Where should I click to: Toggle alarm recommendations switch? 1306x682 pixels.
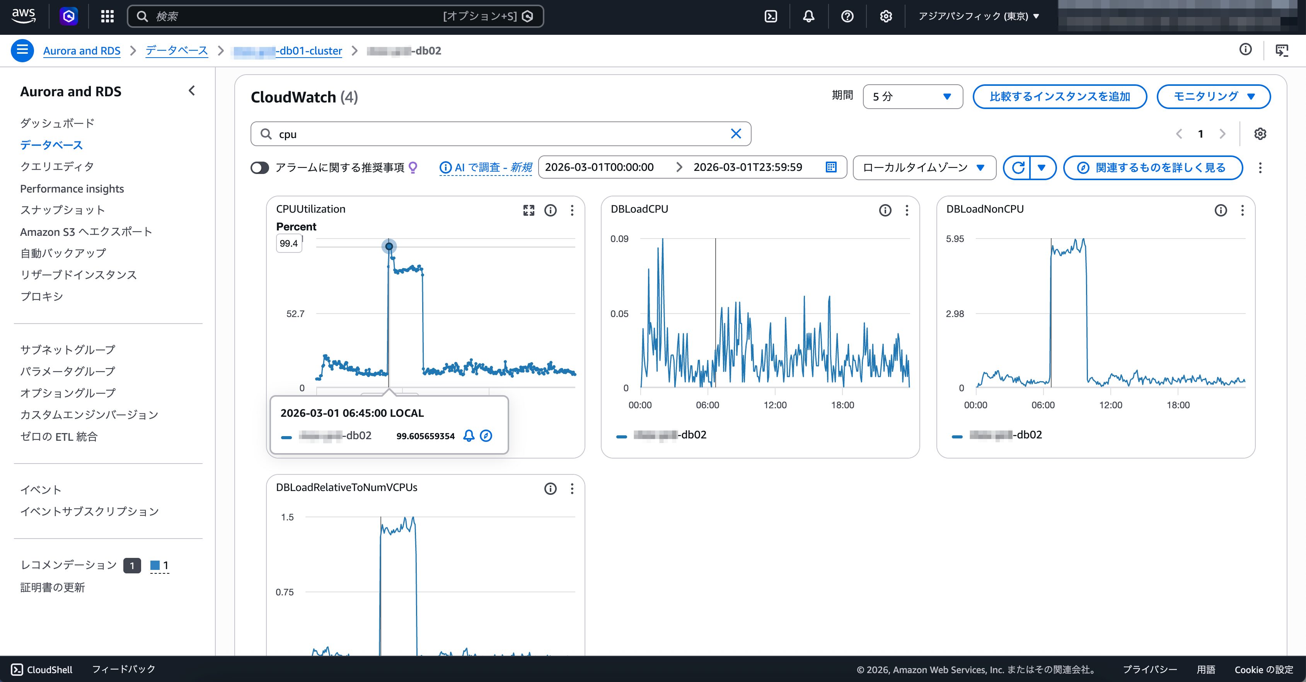[x=259, y=167]
